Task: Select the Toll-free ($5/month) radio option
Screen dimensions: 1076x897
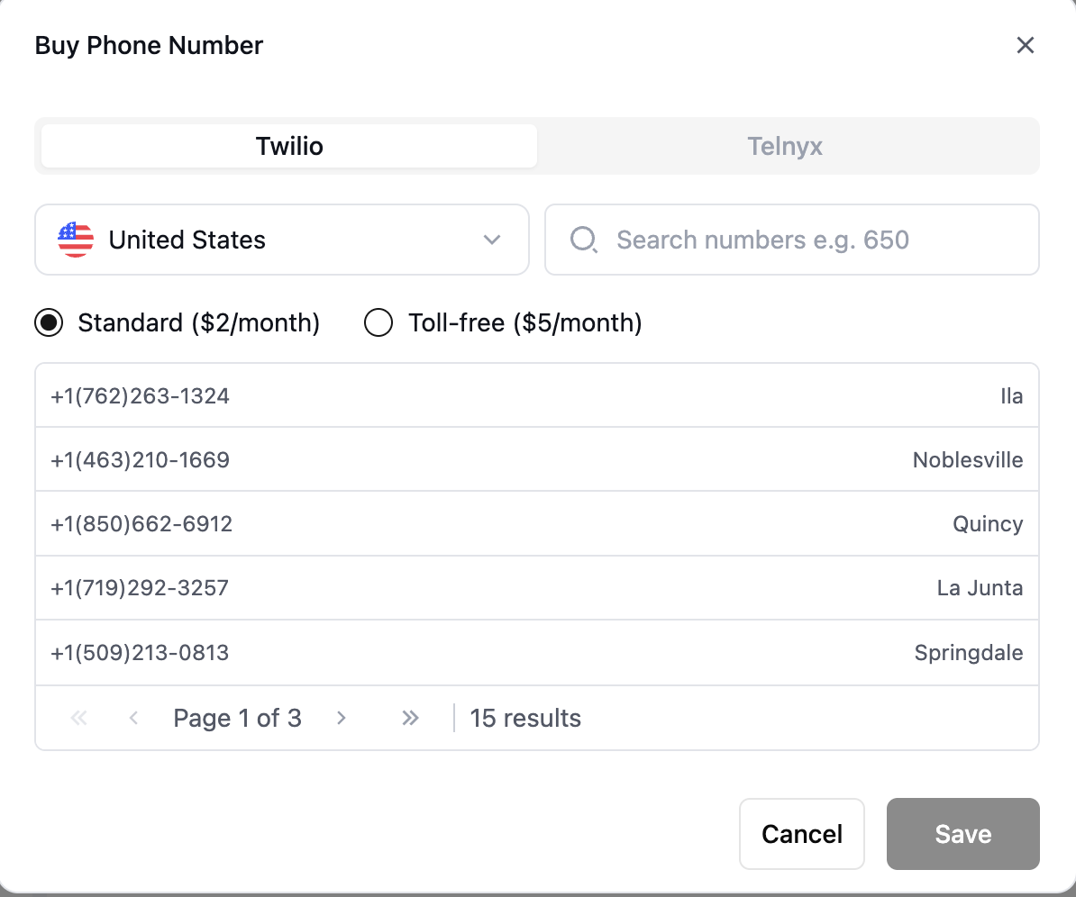Action: coord(378,322)
